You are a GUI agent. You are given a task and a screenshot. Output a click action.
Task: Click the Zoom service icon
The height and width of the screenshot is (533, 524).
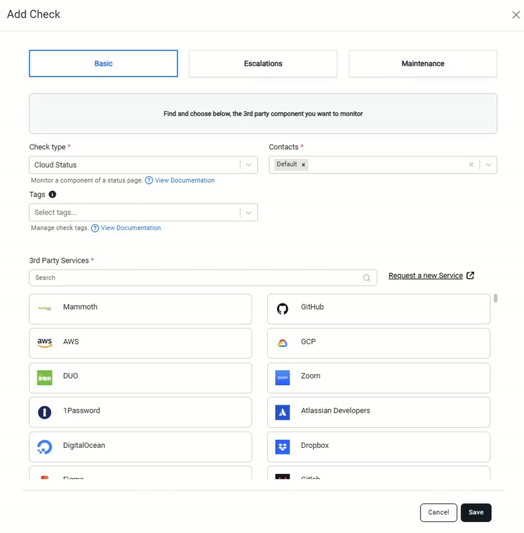coord(282,378)
